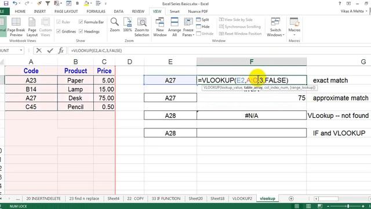Select Normal view in status bar

click(x=297, y=206)
